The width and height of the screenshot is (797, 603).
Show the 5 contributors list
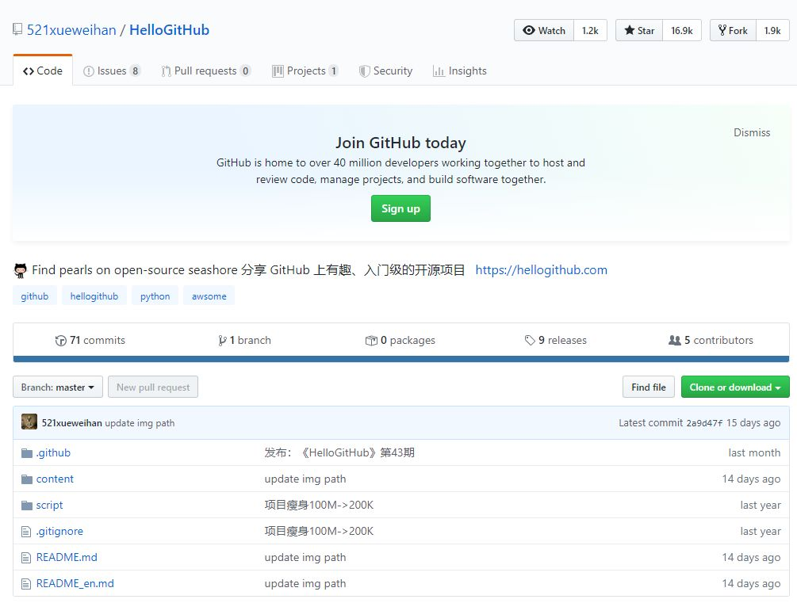pos(711,341)
